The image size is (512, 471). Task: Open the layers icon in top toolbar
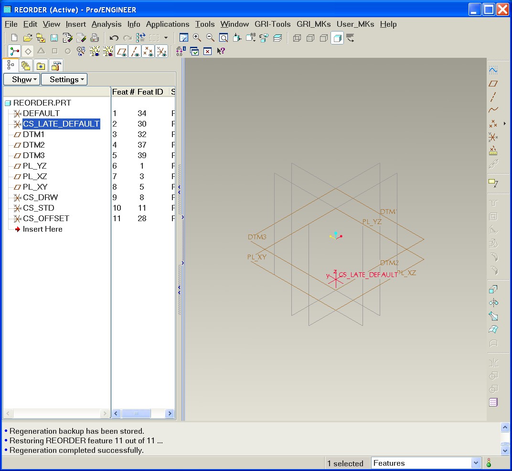(x=277, y=38)
